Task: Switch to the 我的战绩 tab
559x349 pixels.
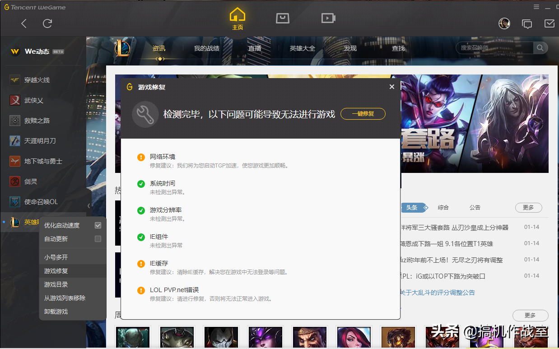Action: click(207, 48)
